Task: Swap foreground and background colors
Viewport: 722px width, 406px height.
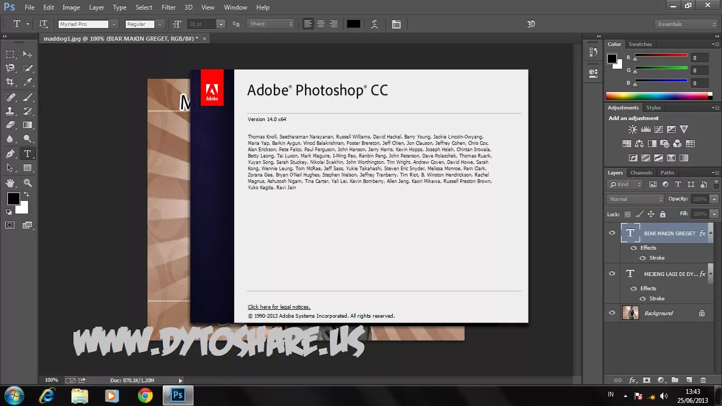Action: 26,195
